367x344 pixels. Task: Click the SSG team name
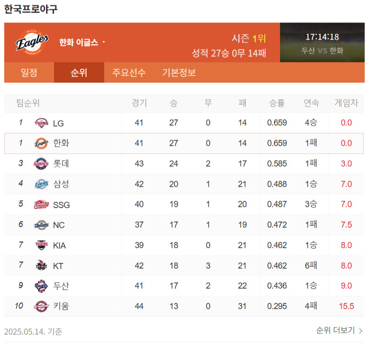click(x=61, y=205)
